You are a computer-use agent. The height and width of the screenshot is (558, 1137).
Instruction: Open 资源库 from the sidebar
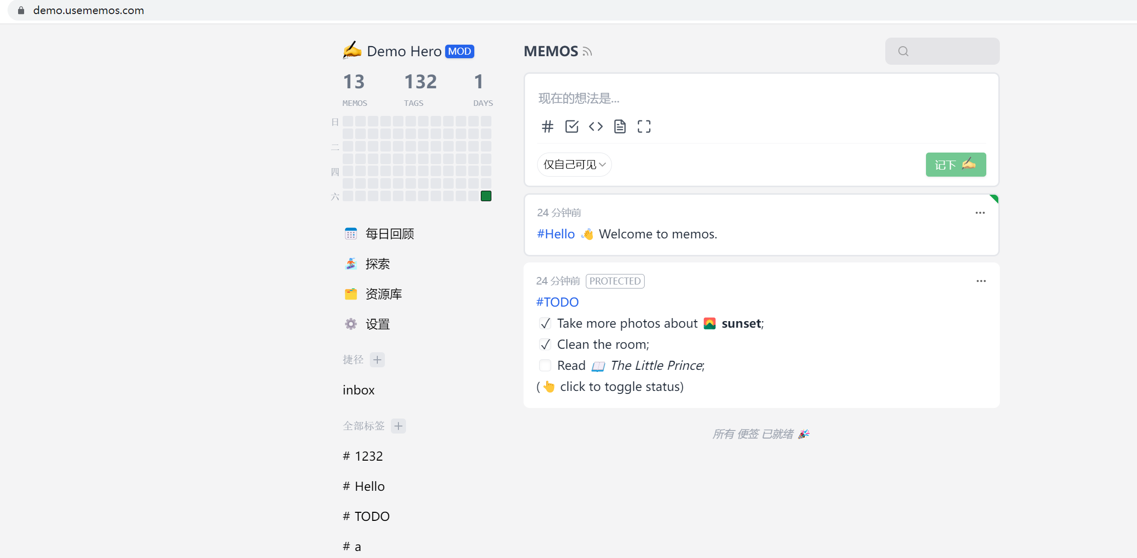coord(384,294)
